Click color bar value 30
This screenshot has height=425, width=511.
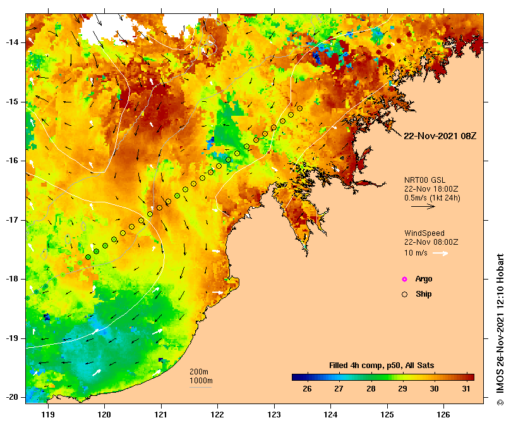(x=434, y=389)
